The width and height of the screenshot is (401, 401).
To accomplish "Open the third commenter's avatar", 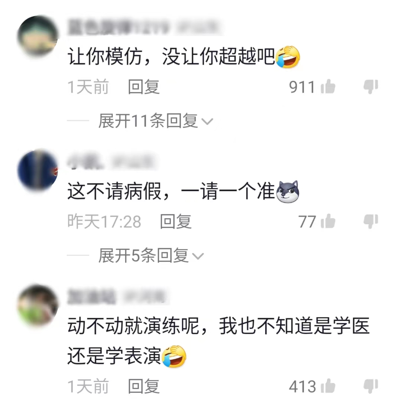I will [38, 305].
